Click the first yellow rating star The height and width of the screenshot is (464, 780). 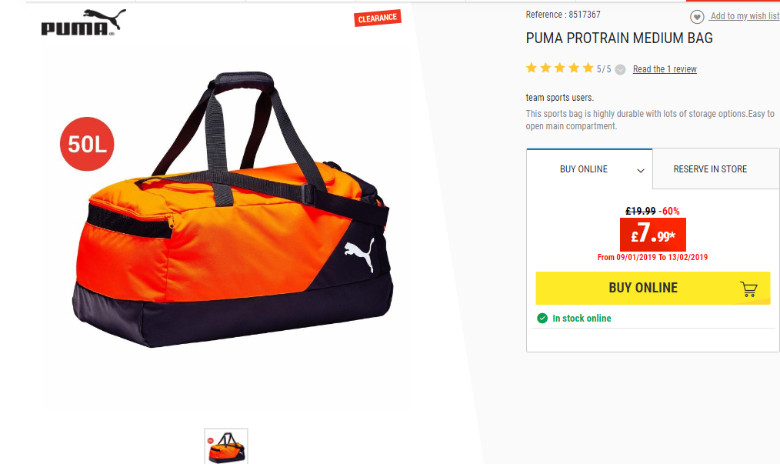pos(532,68)
